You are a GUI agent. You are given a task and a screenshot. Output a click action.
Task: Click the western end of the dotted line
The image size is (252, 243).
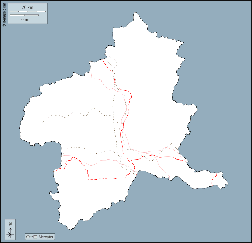[42, 122]
